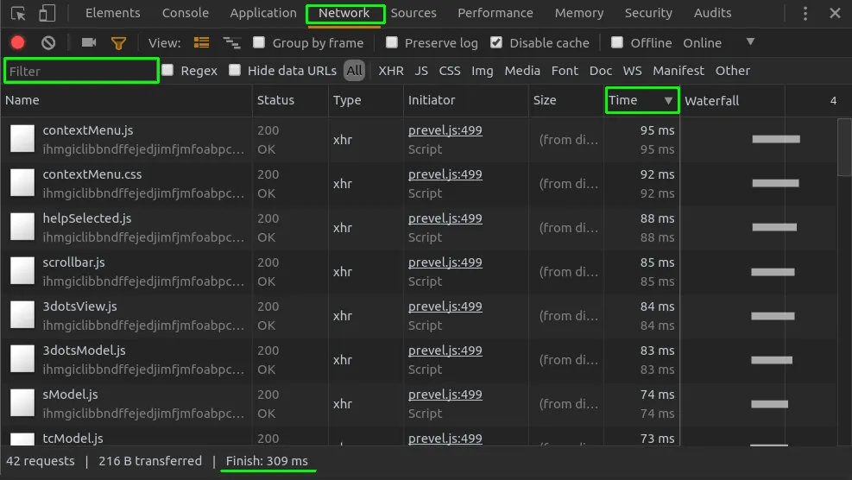Filter requests by JS type
This screenshot has height=480, width=852.
(421, 71)
